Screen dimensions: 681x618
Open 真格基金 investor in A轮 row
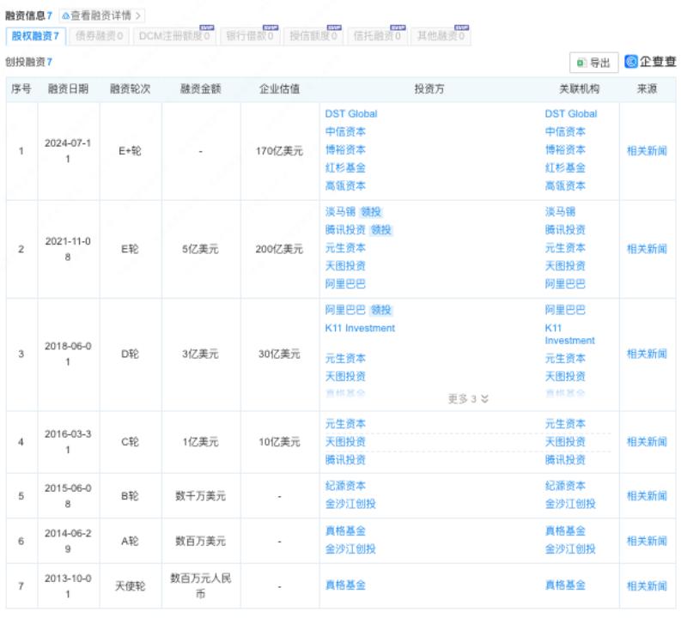345,531
